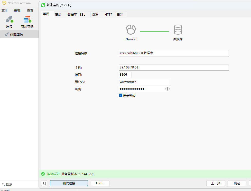Viewport: 251px width, 191px height.
Task: Click the search magnifier icon
Action: tap(3, 184)
